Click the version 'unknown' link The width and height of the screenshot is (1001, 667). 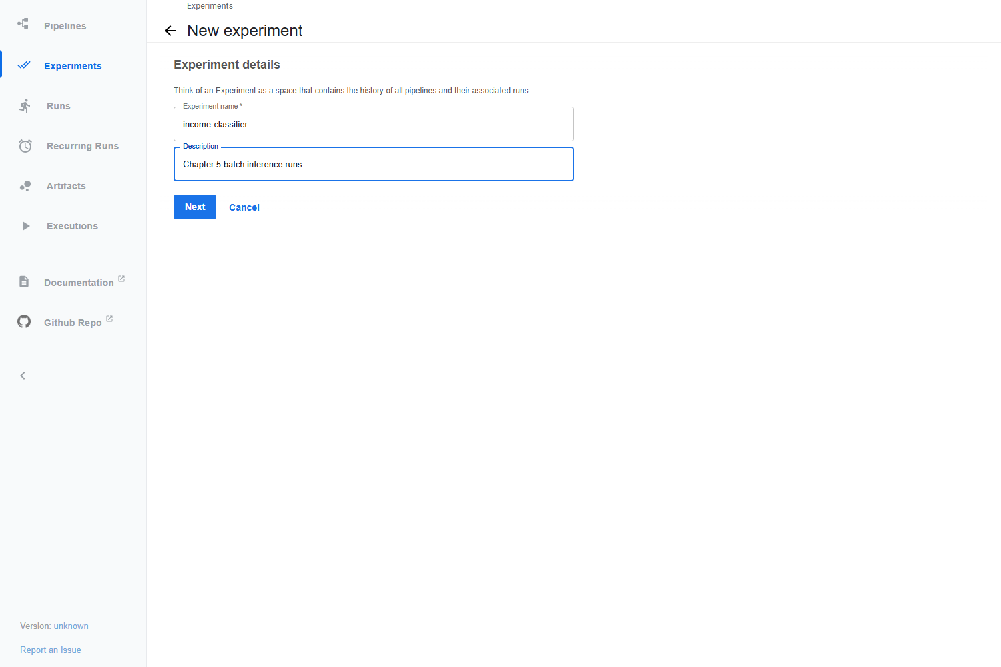click(71, 626)
